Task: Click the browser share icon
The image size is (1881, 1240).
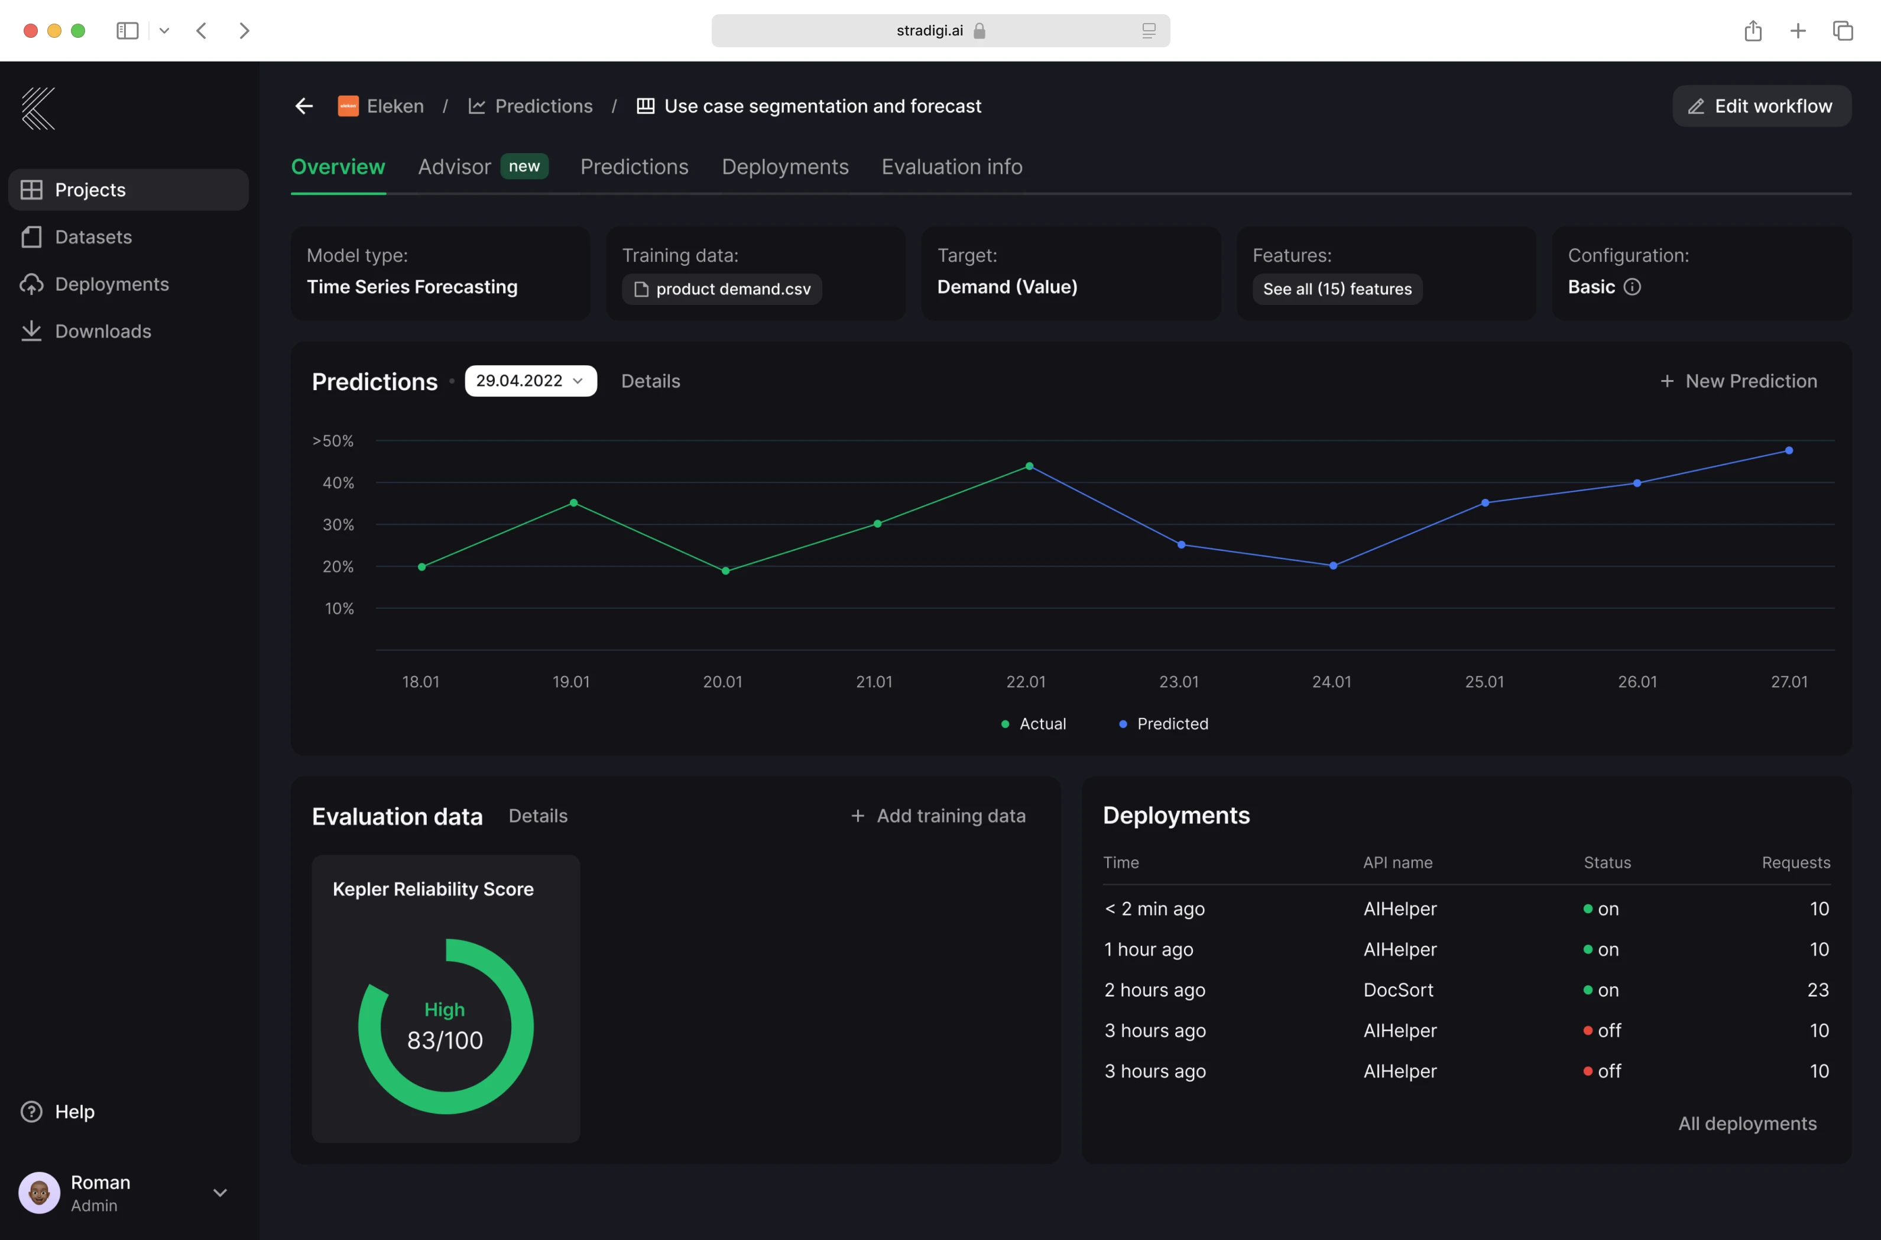Action: (x=1753, y=31)
